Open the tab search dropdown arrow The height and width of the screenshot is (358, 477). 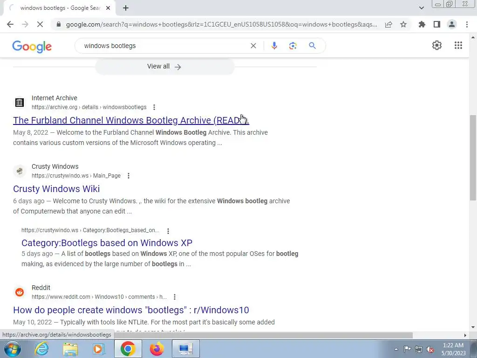[421, 8]
